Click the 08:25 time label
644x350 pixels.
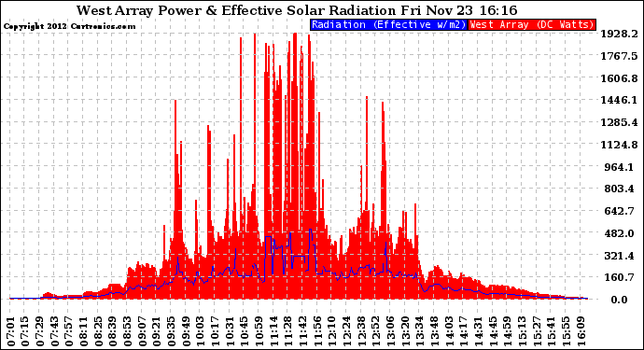pos(99,331)
